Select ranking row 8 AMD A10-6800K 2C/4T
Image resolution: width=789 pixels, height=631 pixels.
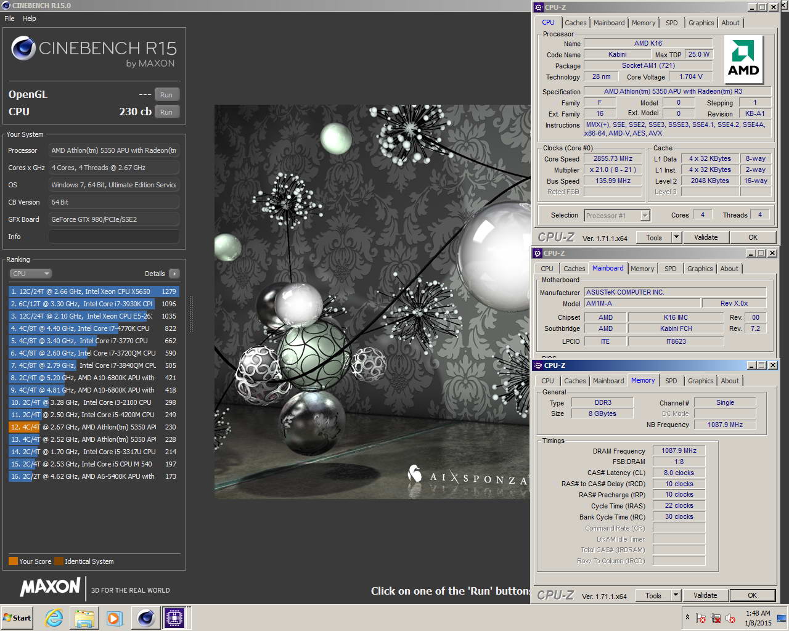click(94, 378)
